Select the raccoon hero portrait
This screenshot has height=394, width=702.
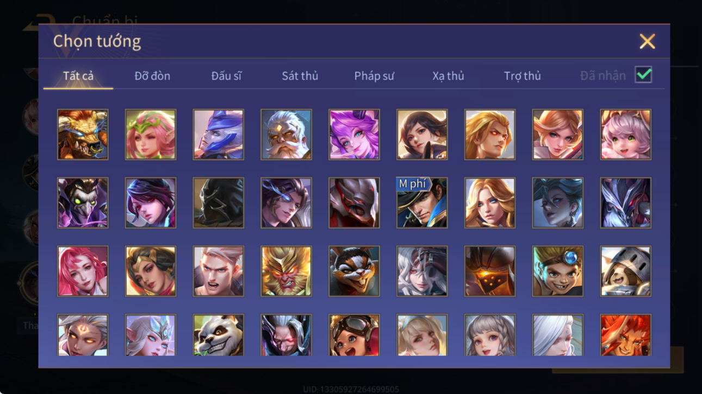tap(354, 271)
